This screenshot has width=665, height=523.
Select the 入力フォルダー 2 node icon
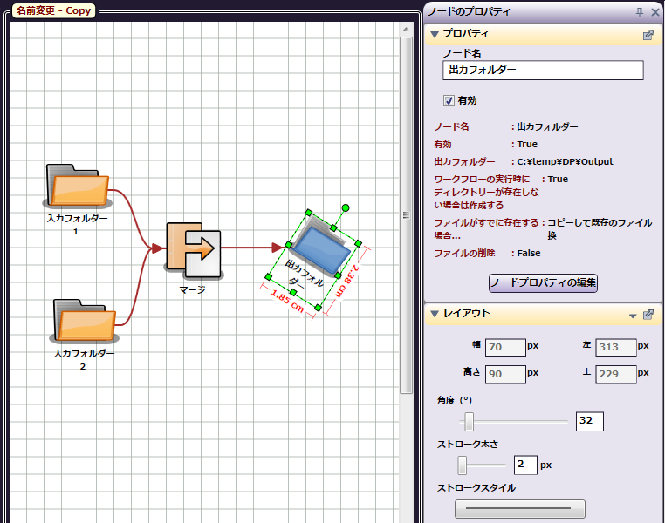pyautogui.click(x=84, y=321)
